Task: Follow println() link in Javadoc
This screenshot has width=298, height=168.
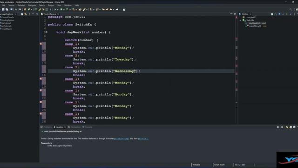Action: 143,139
